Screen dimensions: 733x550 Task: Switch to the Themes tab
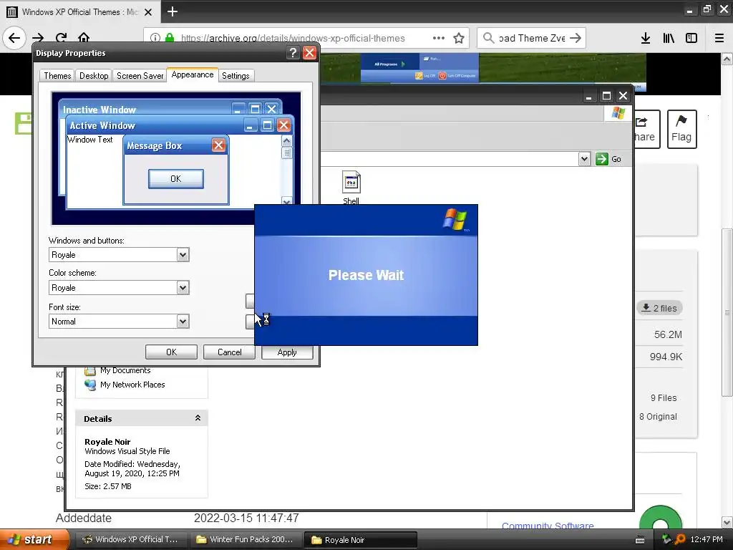click(x=57, y=76)
